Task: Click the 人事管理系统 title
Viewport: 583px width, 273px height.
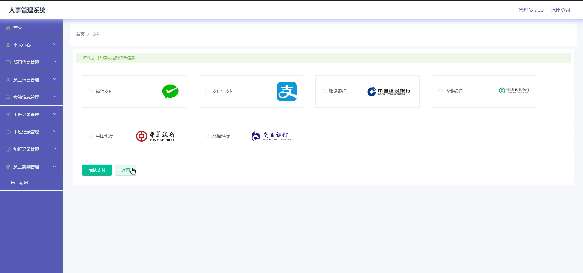Action: [27, 10]
